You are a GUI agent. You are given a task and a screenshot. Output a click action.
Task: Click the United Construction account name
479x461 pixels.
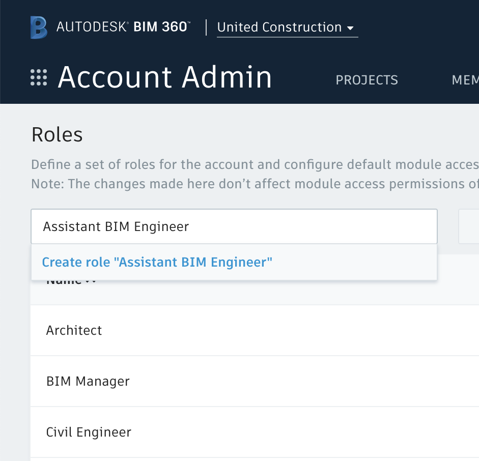coord(279,27)
